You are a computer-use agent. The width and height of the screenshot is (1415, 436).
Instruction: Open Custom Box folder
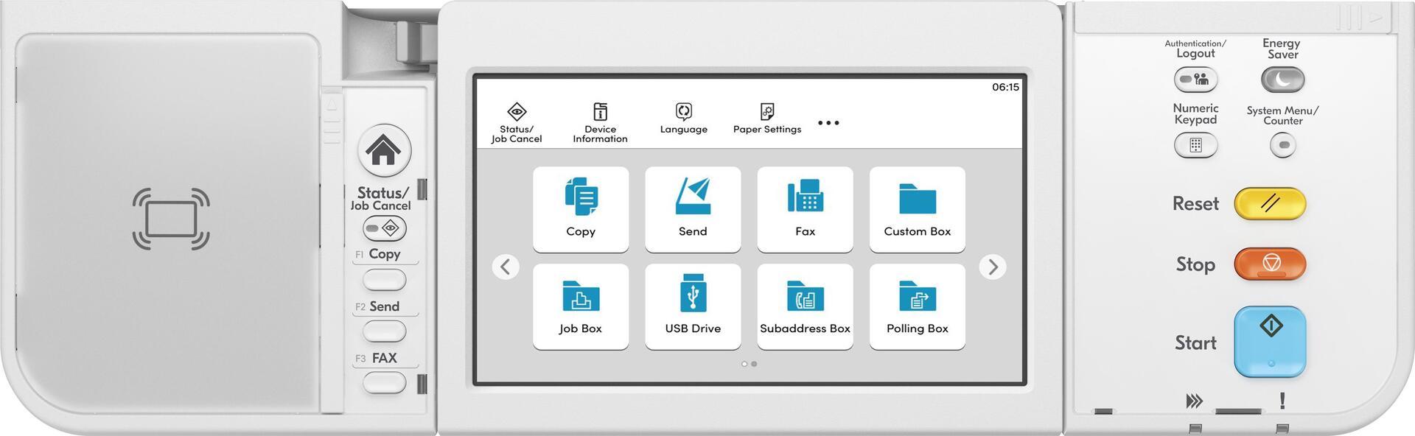coord(917,209)
